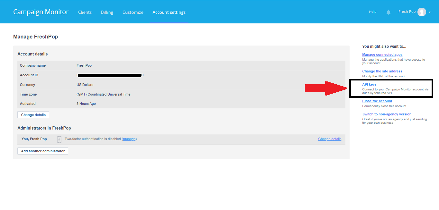Viewport: 439px width, 210px height.
Task: Click the Company name label
Action: click(33, 65)
